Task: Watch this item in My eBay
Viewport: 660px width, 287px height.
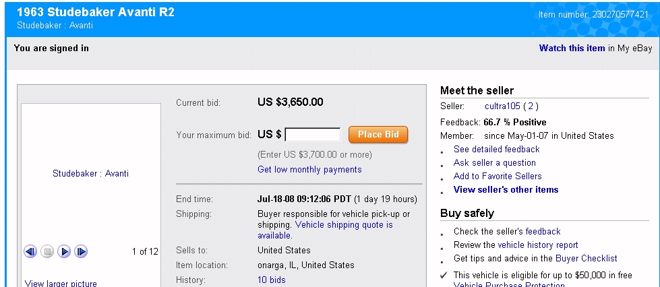Action: [x=572, y=48]
